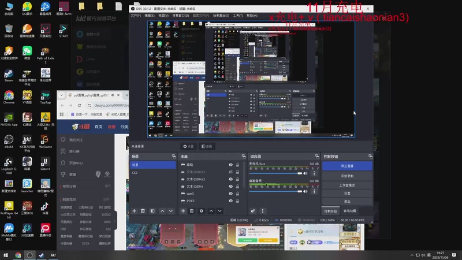Remove selected scene with trash icon

143,211
